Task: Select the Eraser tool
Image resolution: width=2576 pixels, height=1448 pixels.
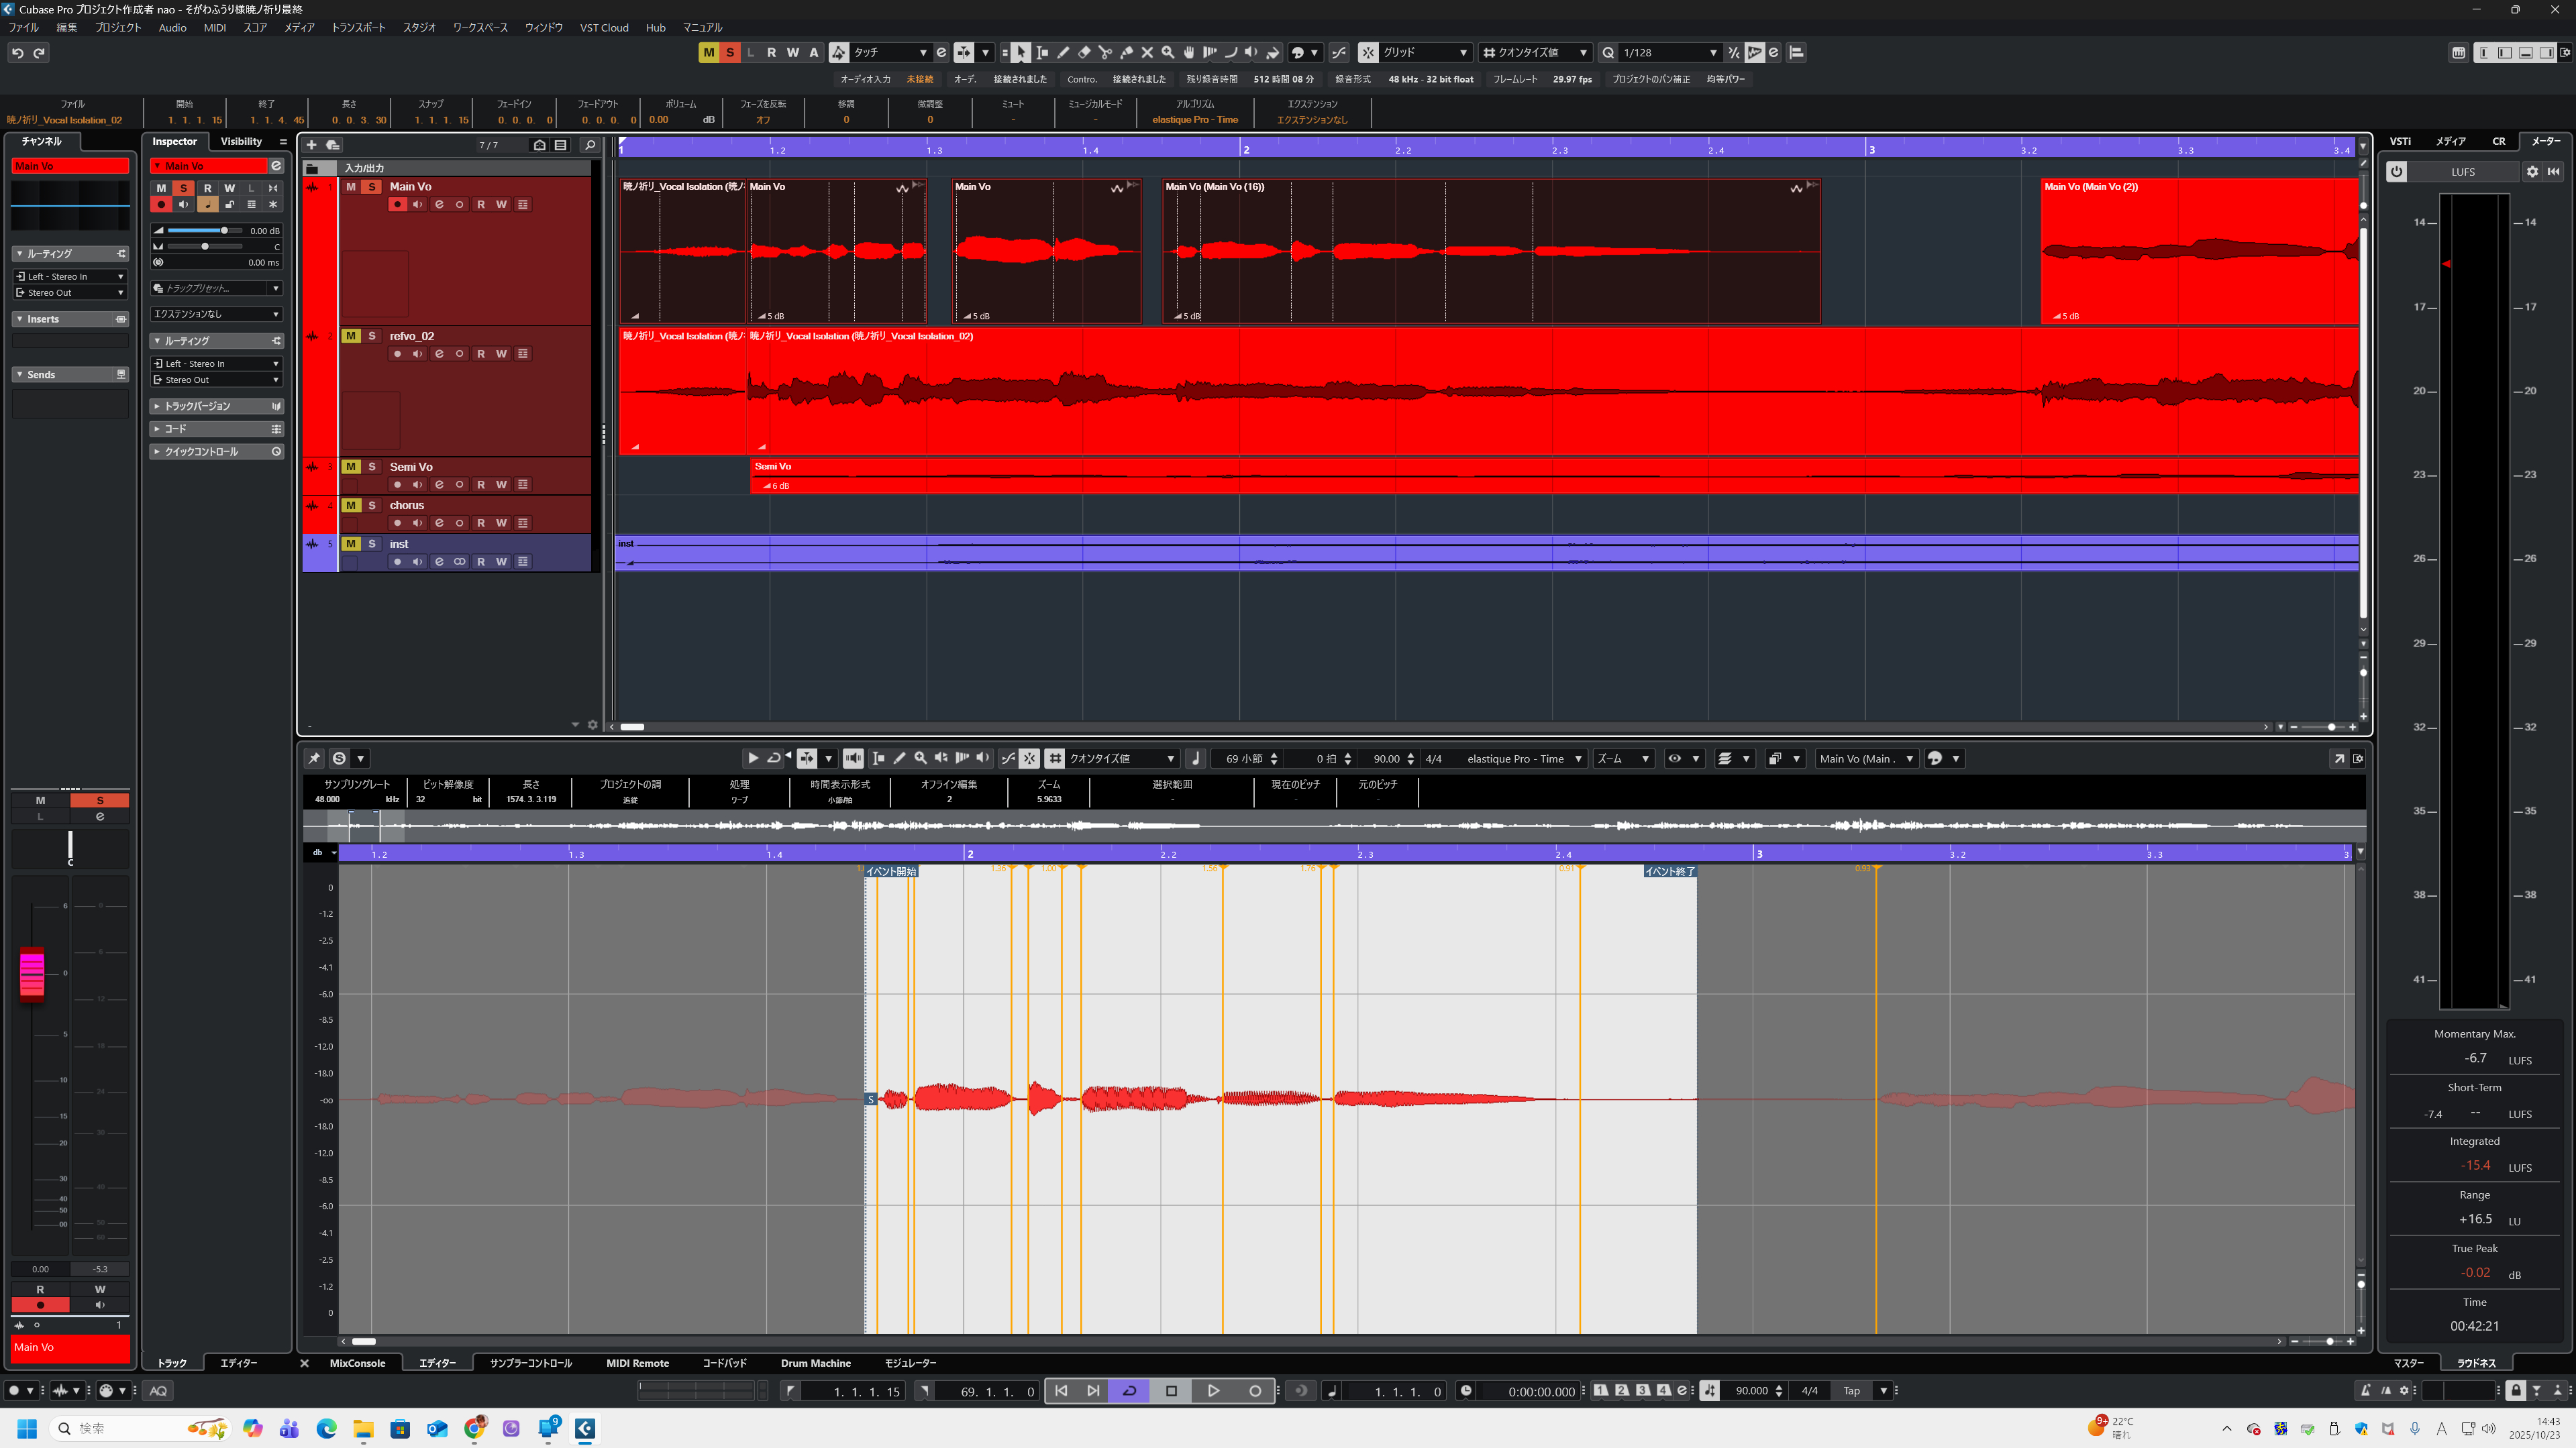Action: tap(1084, 53)
